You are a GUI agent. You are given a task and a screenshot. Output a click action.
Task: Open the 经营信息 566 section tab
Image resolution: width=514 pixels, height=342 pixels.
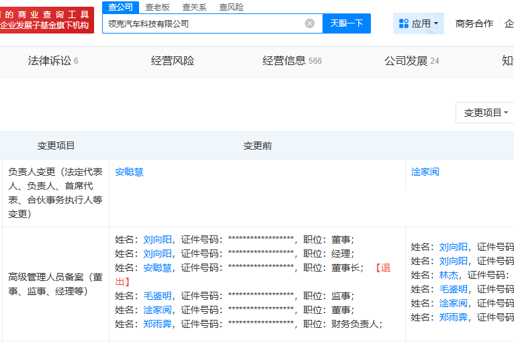pyautogui.click(x=292, y=61)
